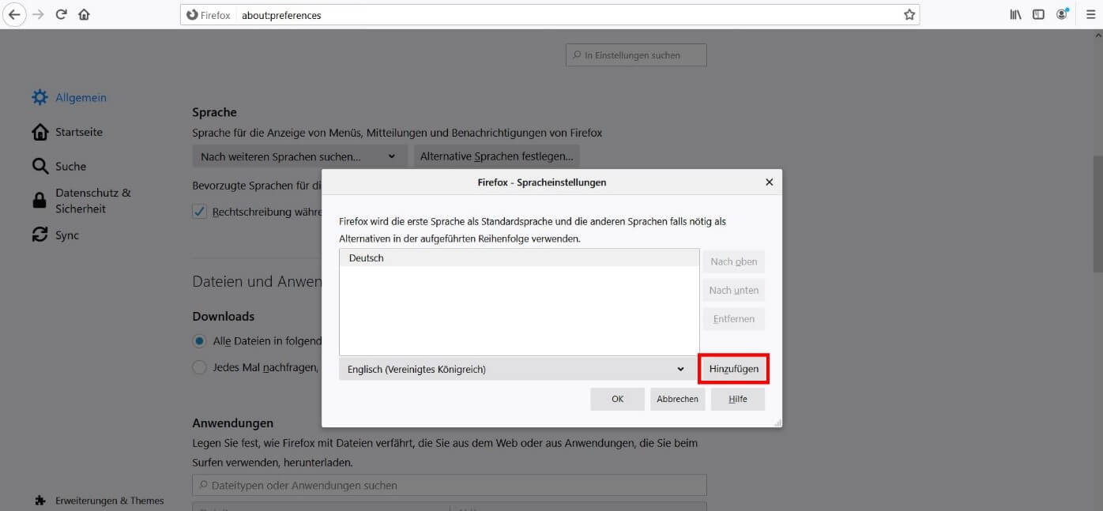
Task: Bookmark this page with the star icon
Action: pos(909,14)
